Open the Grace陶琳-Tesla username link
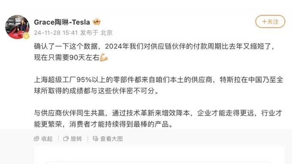The height and width of the screenshot is (164, 292). [62, 22]
